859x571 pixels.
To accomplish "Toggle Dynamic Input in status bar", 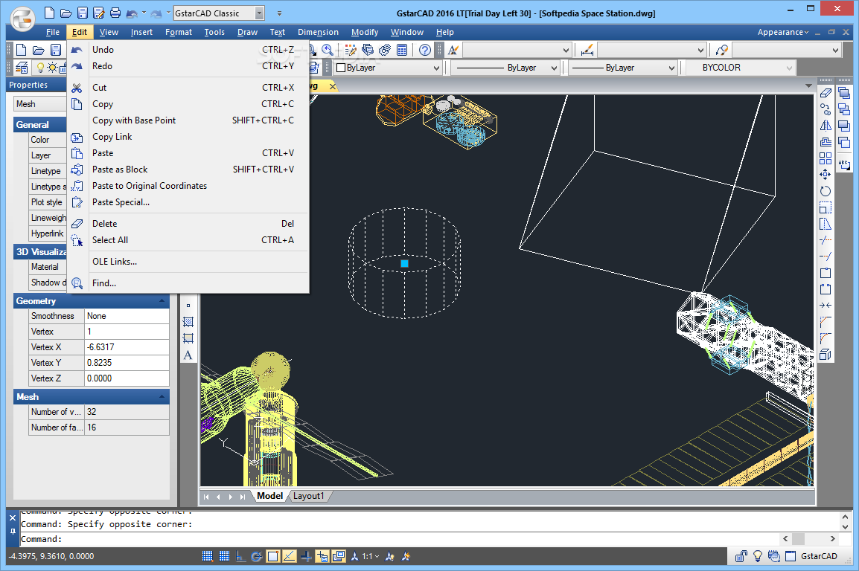I will pyautogui.click(x=322, y=556).
